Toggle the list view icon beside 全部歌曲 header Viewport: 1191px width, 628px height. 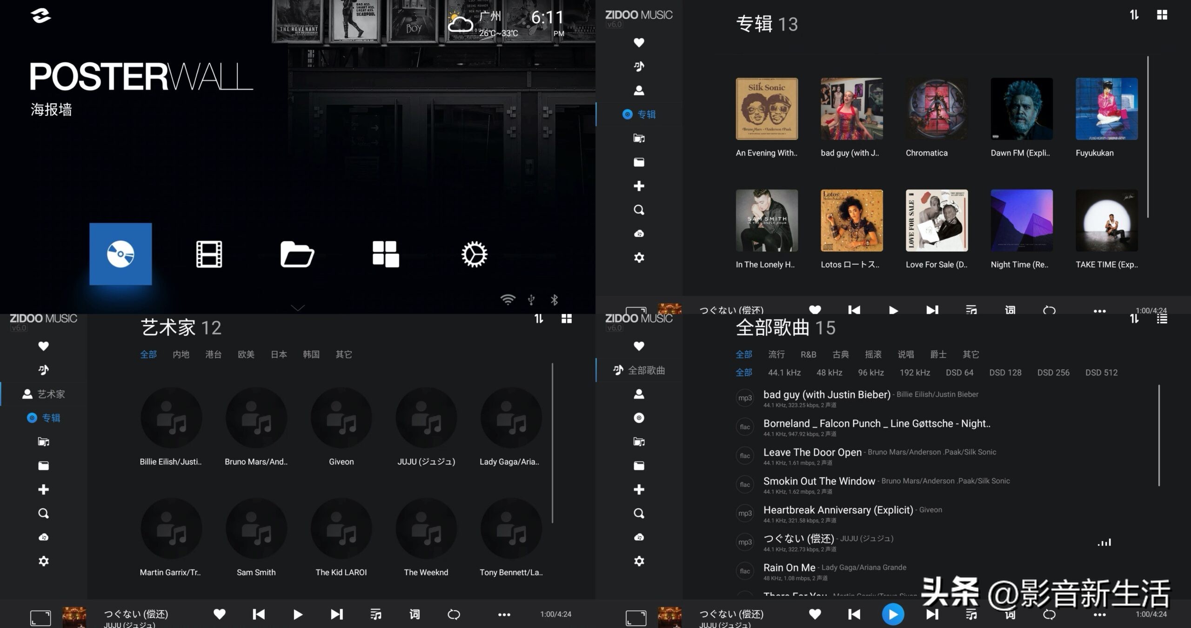coord(1162,319)
